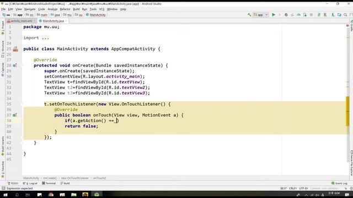353x198 pixels.
Task: Click the tool window toggle icon at status bar left
Action: [x=3, y=188]
